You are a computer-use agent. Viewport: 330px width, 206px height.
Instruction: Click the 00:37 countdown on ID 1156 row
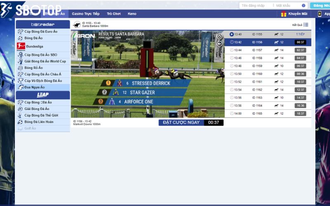tap(300, 42)
